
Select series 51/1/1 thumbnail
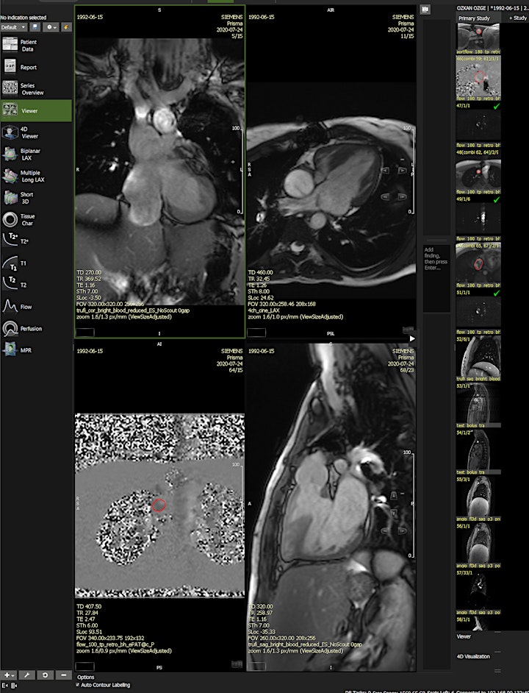478,312
